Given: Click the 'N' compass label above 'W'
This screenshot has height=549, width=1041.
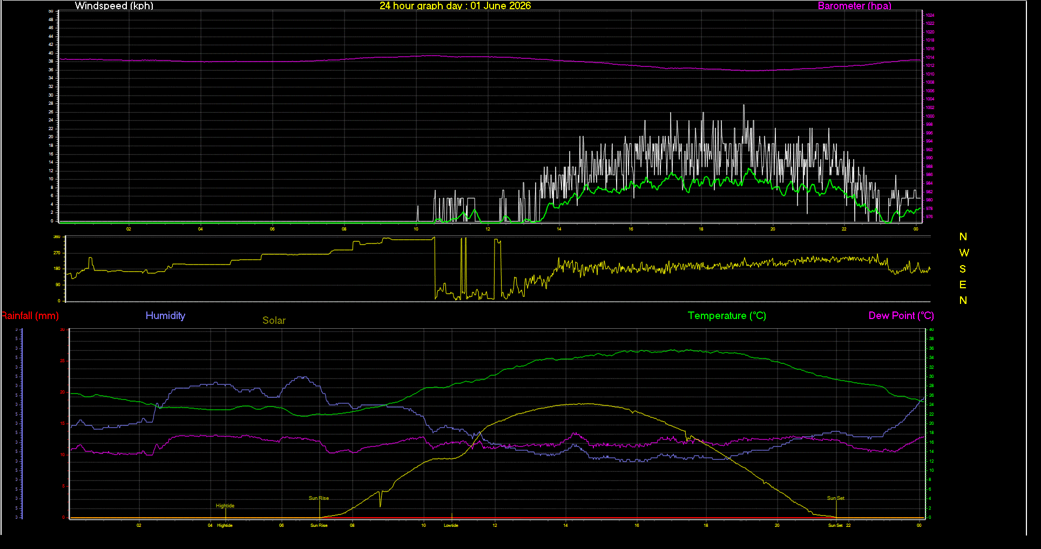Looking at the screenshot, I should [963, 237].
